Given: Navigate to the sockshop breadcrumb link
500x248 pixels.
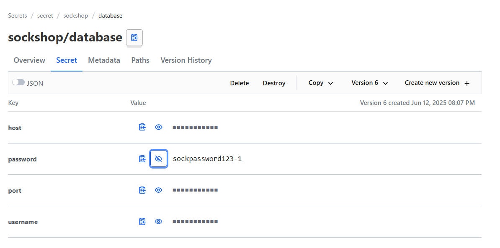Looking at the screenshot, I should [x=76, y=15].
